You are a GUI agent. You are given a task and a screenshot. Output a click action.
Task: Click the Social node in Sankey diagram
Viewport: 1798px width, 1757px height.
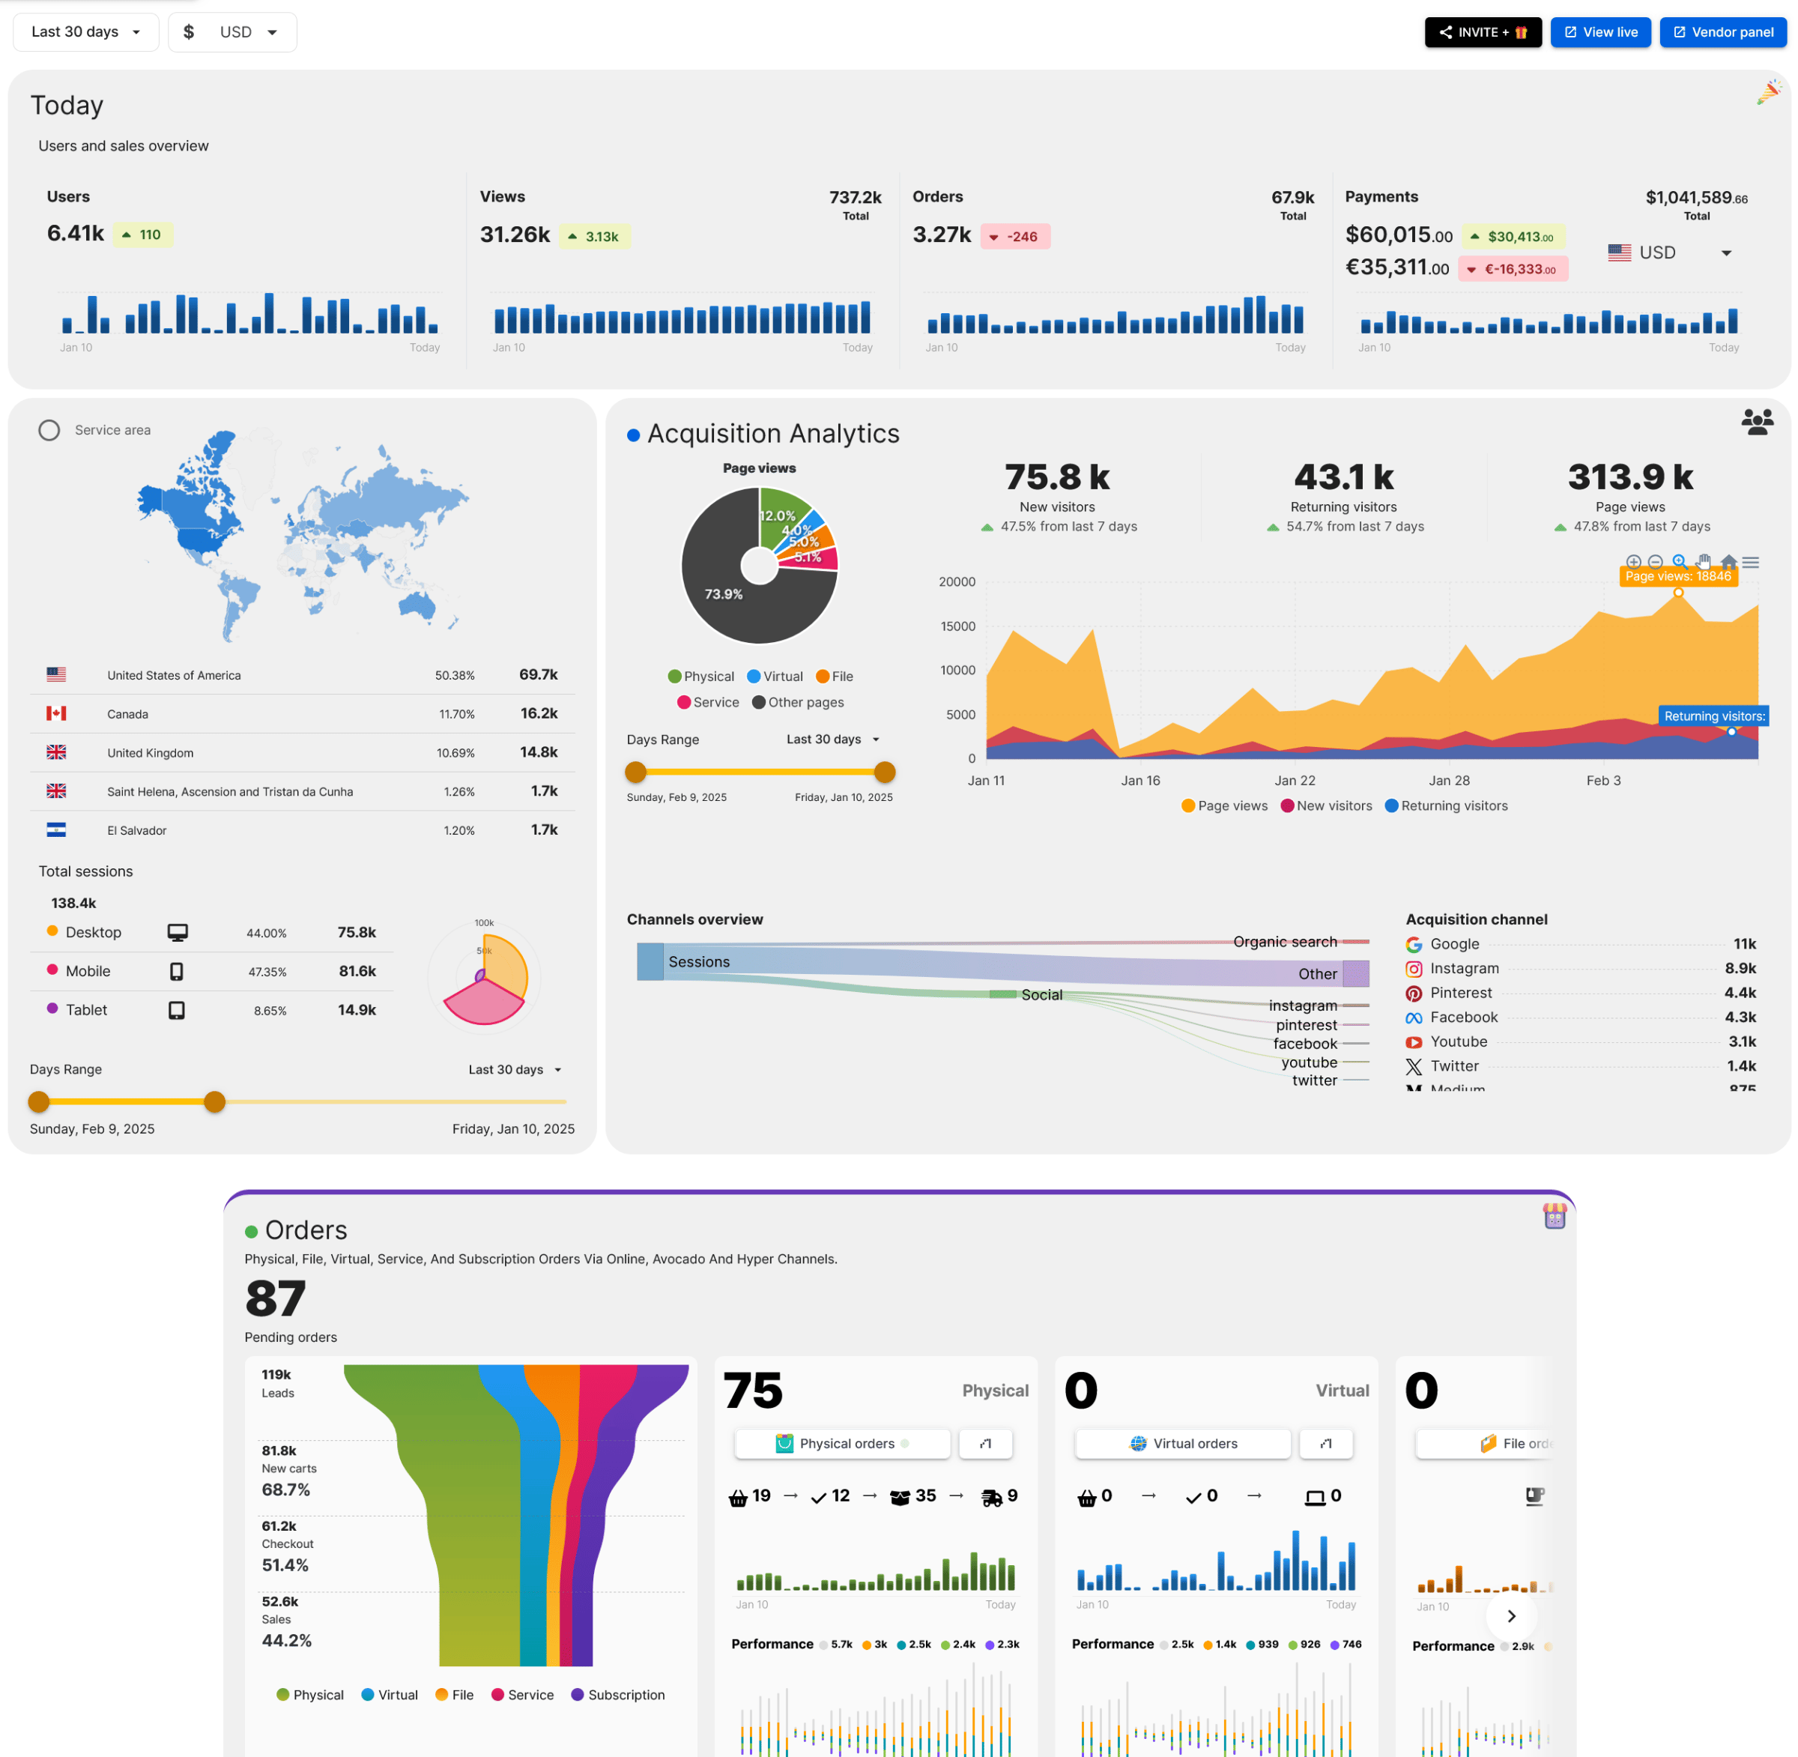point(1003,995)
